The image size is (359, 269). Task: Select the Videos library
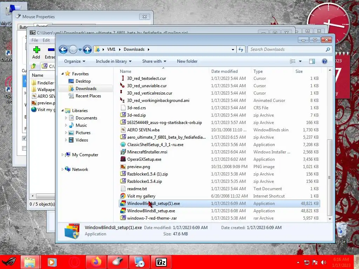(x=82, y=140)
